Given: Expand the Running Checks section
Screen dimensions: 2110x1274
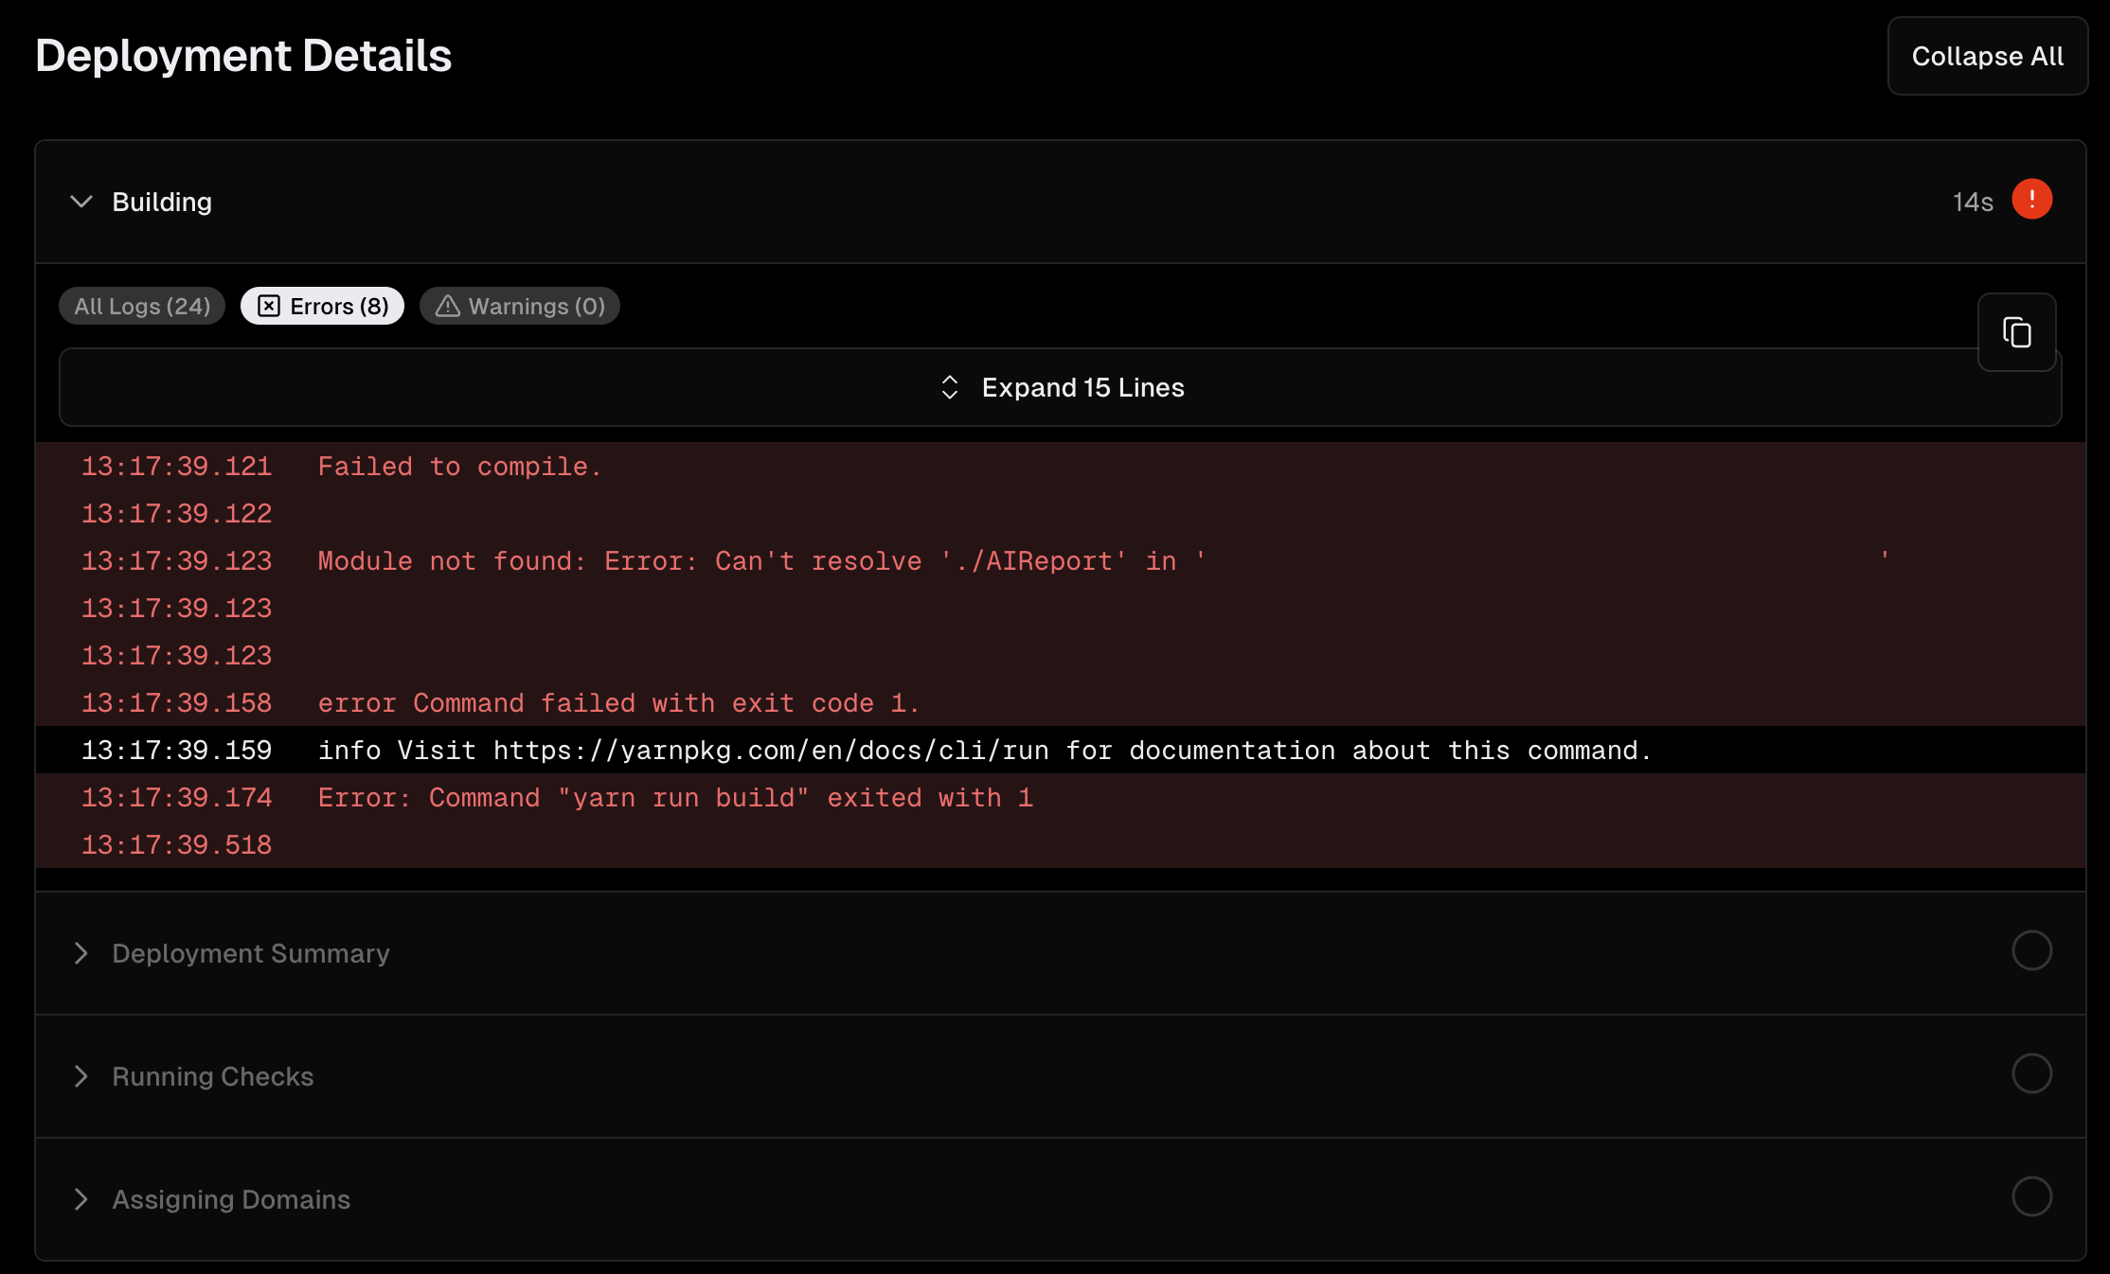Looking at the screenshot, I should click(1061, 1076).
